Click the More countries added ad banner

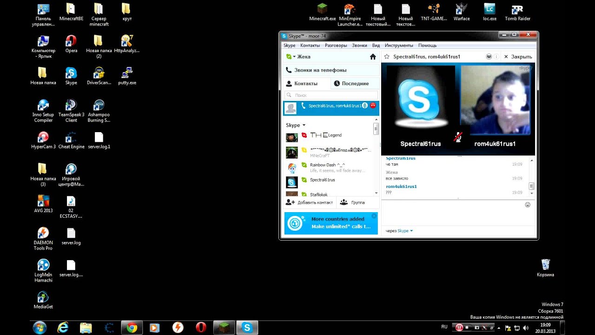pos(331,223)
